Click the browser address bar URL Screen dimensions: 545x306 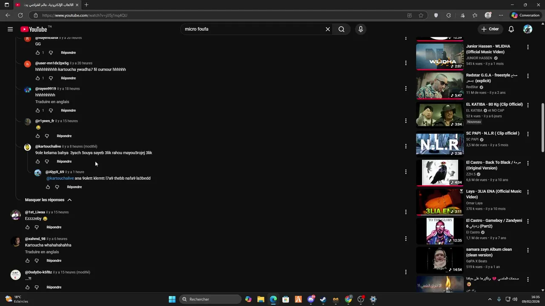pos(85,15)
